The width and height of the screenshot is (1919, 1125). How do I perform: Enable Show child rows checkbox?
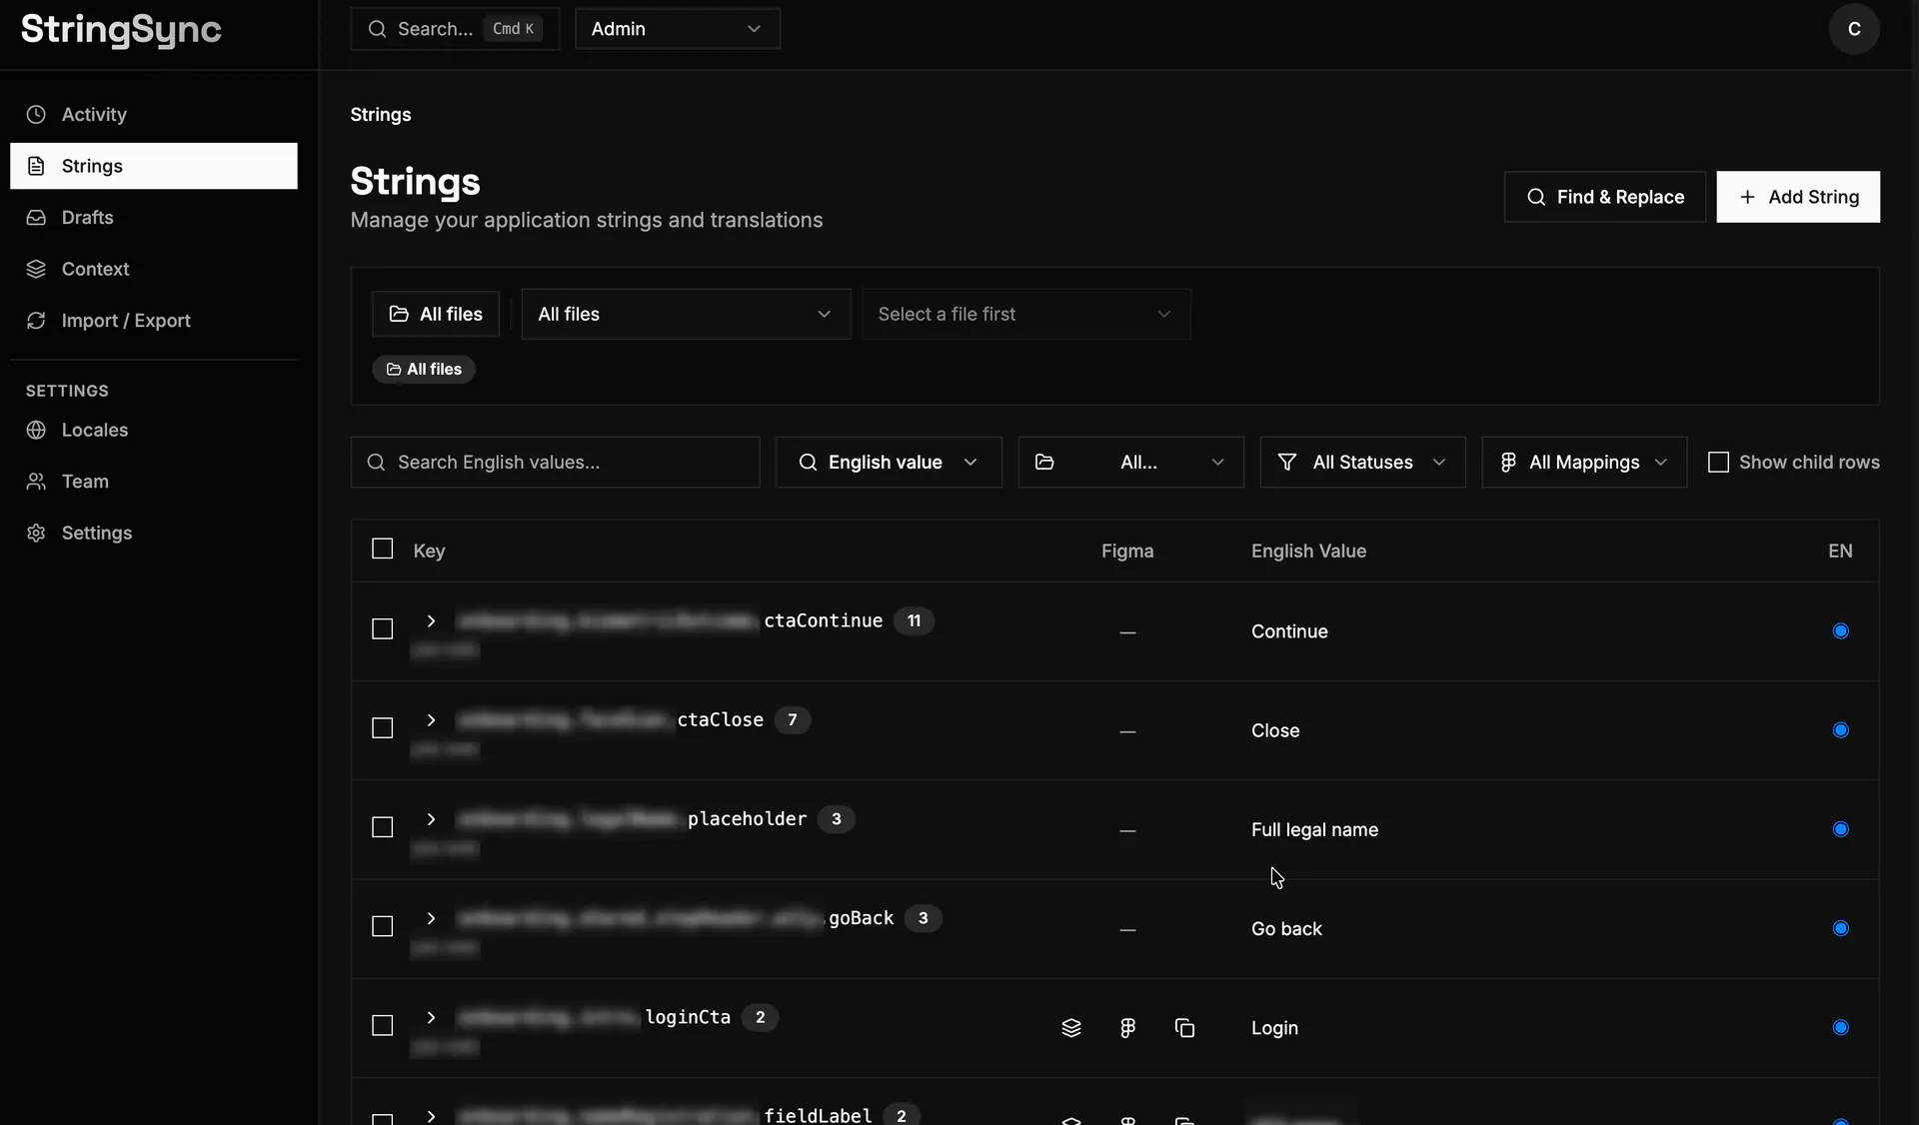(x=1718, y=462)
